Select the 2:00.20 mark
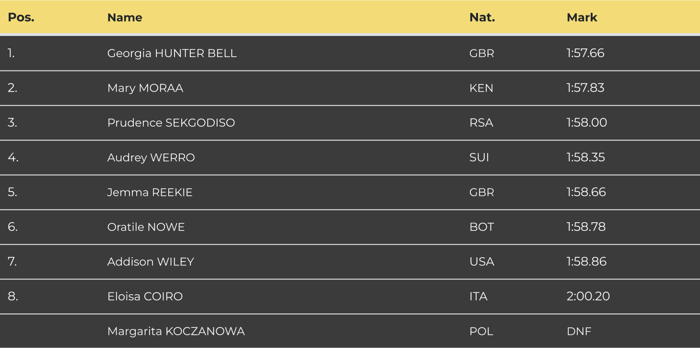This screenshot has height=348, width=700. pyautogui.click(x=588, y=297)
